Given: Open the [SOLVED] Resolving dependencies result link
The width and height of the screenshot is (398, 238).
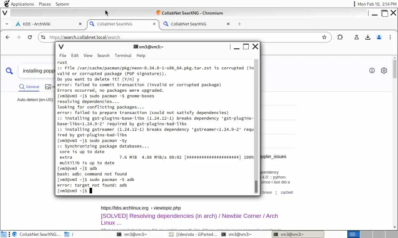Looking at the screenshot, I should [x=189, y=219].
